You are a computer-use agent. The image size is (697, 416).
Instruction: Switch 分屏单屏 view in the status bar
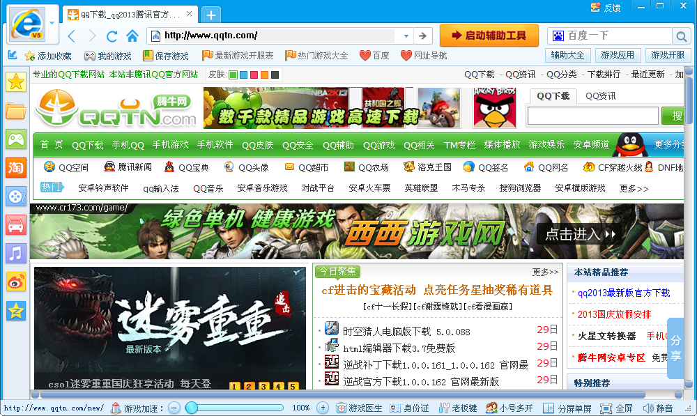567,408
